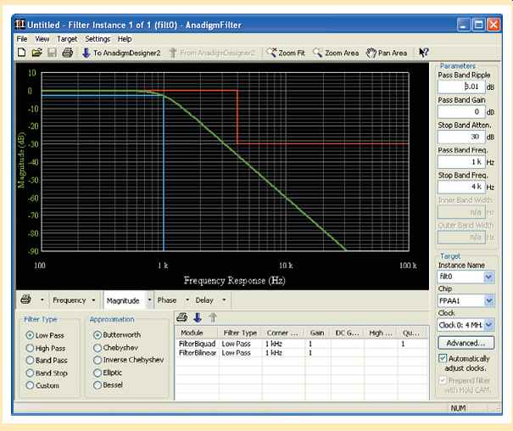Open the Instance Name dropdown
The width and height of the screenshot is (513, 431).
(488, 276)
